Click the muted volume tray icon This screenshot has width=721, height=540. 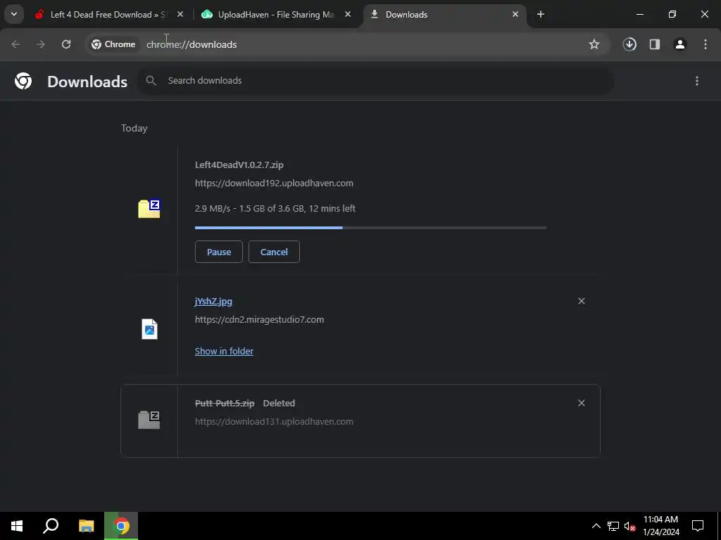(x=629, y=526)
